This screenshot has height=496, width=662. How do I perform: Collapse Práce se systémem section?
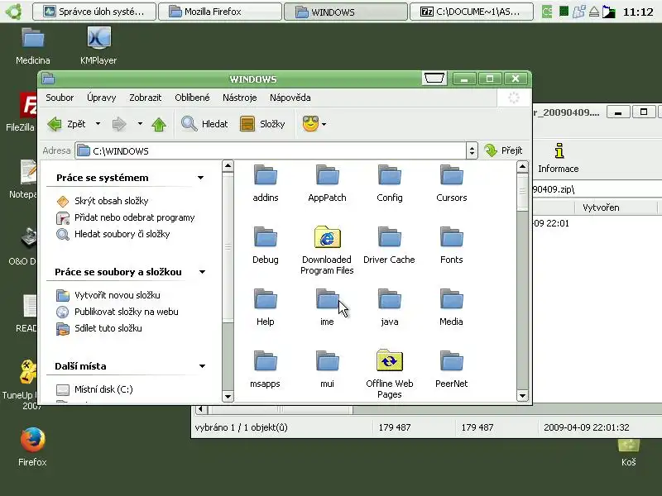coord(200,178)
